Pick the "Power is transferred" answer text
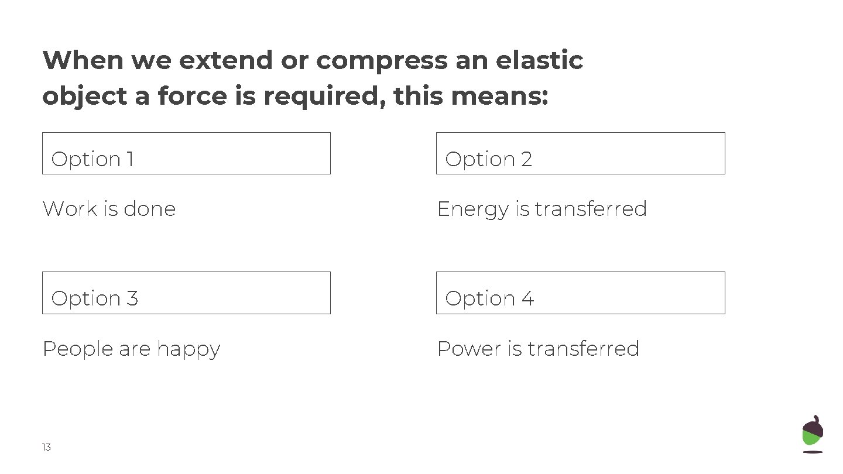Screen dimensions: 843x474 tap(537, 349)
